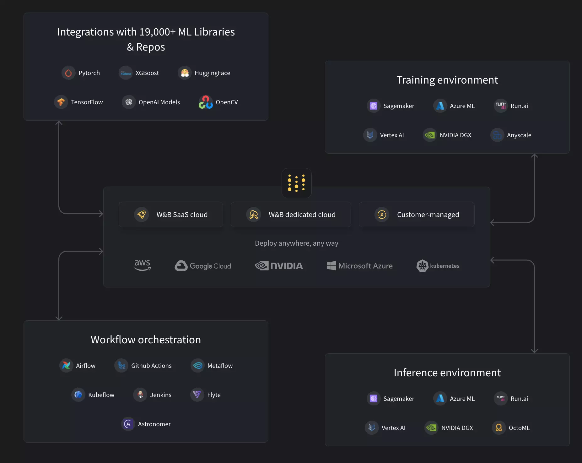Click the Anyscale icon in Training environment

coord(497,135)
